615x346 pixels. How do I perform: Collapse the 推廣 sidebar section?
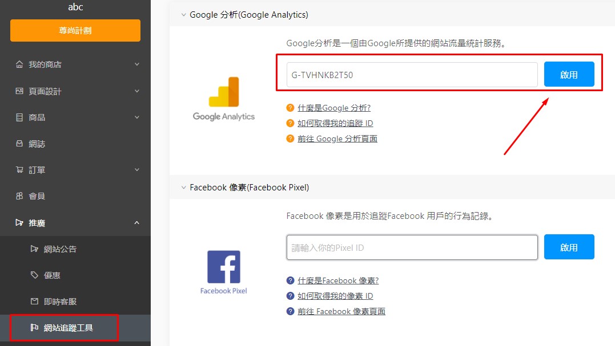136,223
